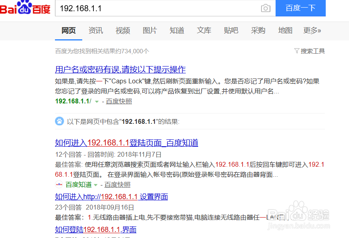Screen dimensions: 349x238
Task: Switch to the 视频 tab
Action: click(122, 30)
